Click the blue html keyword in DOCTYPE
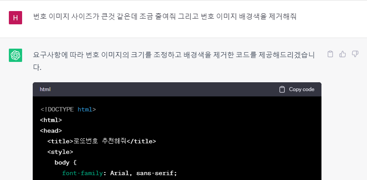Screen dimensions: 367x180 tap(85, 109)
